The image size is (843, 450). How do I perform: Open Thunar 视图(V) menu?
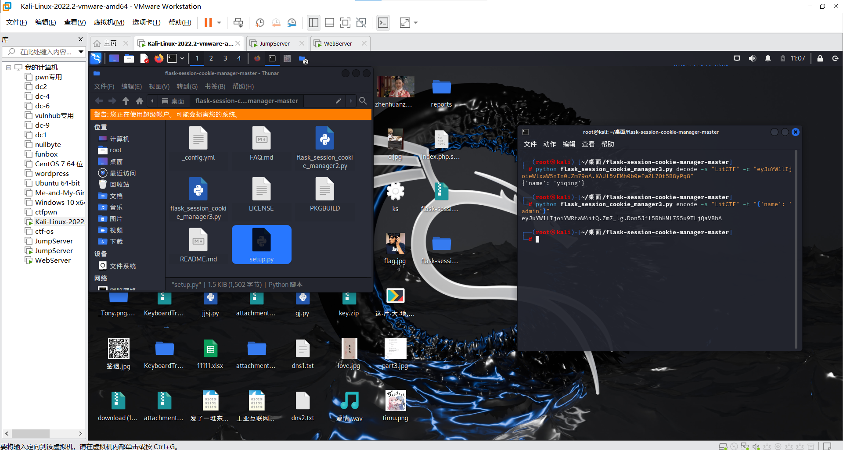pos(159,86)
